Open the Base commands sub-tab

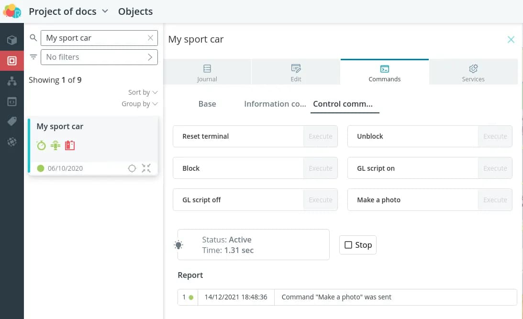207,104
